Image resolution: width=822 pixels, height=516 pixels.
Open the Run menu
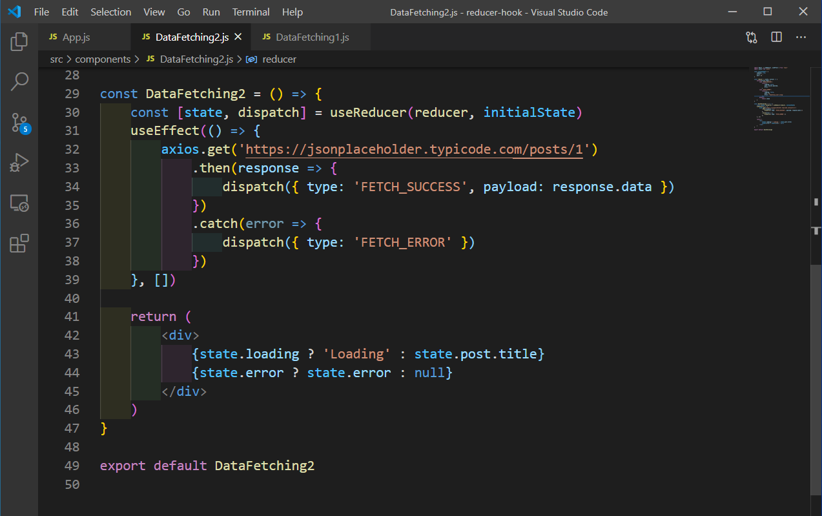(211, 12)
